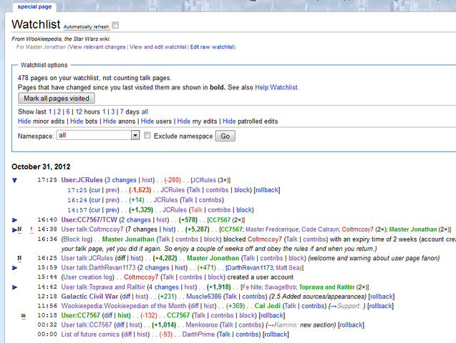Click the Go button
This screenshot has width=456, height=343.
click(x=225, y=136)
